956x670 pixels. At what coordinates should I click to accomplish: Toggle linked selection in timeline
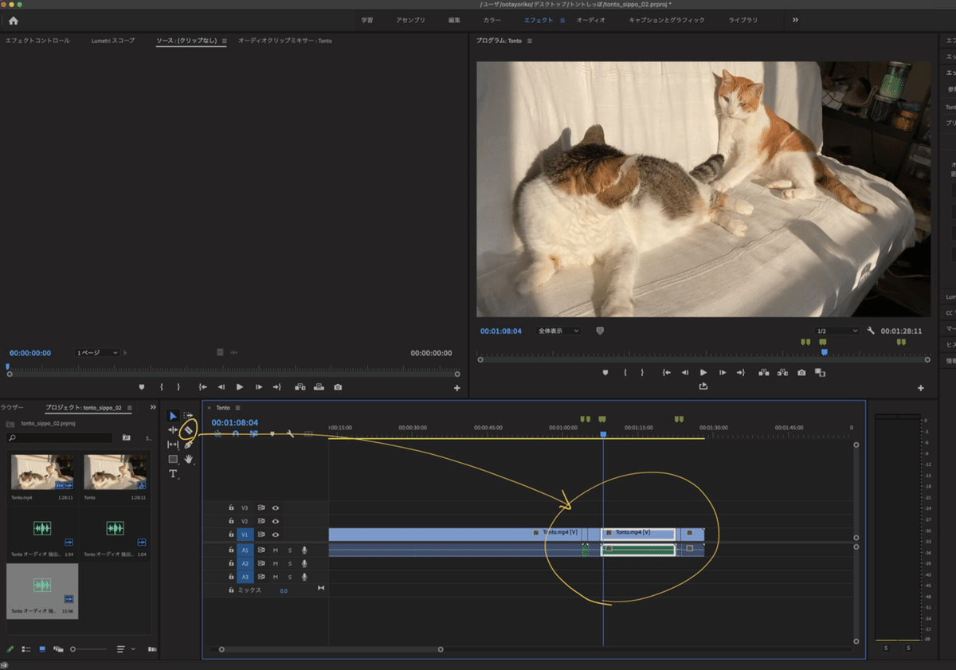[x=254, y=434]
